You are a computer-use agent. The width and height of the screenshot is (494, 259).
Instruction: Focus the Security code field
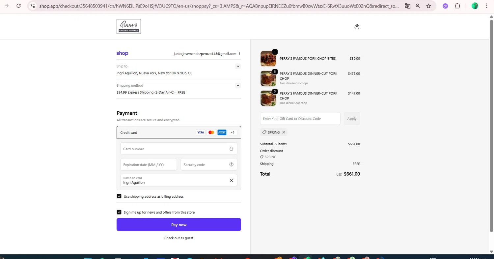pos(209,165)
